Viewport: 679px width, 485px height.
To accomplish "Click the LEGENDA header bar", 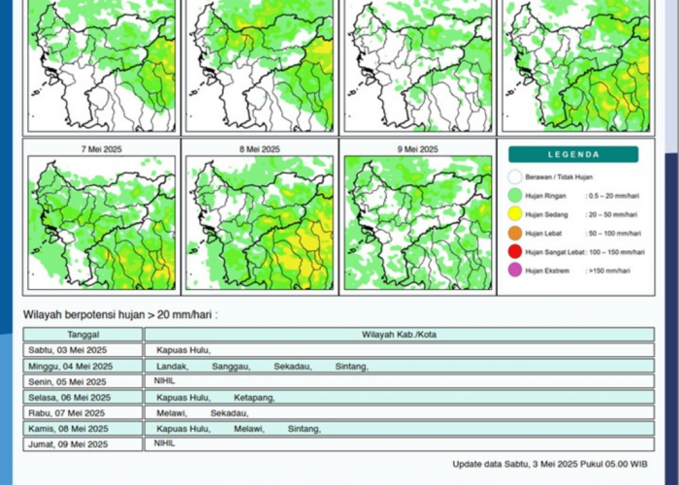I will click(x=573, y=154).
